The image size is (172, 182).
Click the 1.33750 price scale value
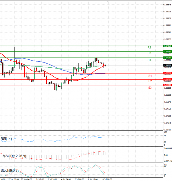[x=168, y=130]
